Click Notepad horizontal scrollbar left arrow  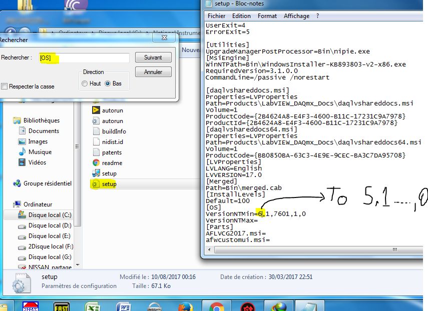tap(209, 249)
